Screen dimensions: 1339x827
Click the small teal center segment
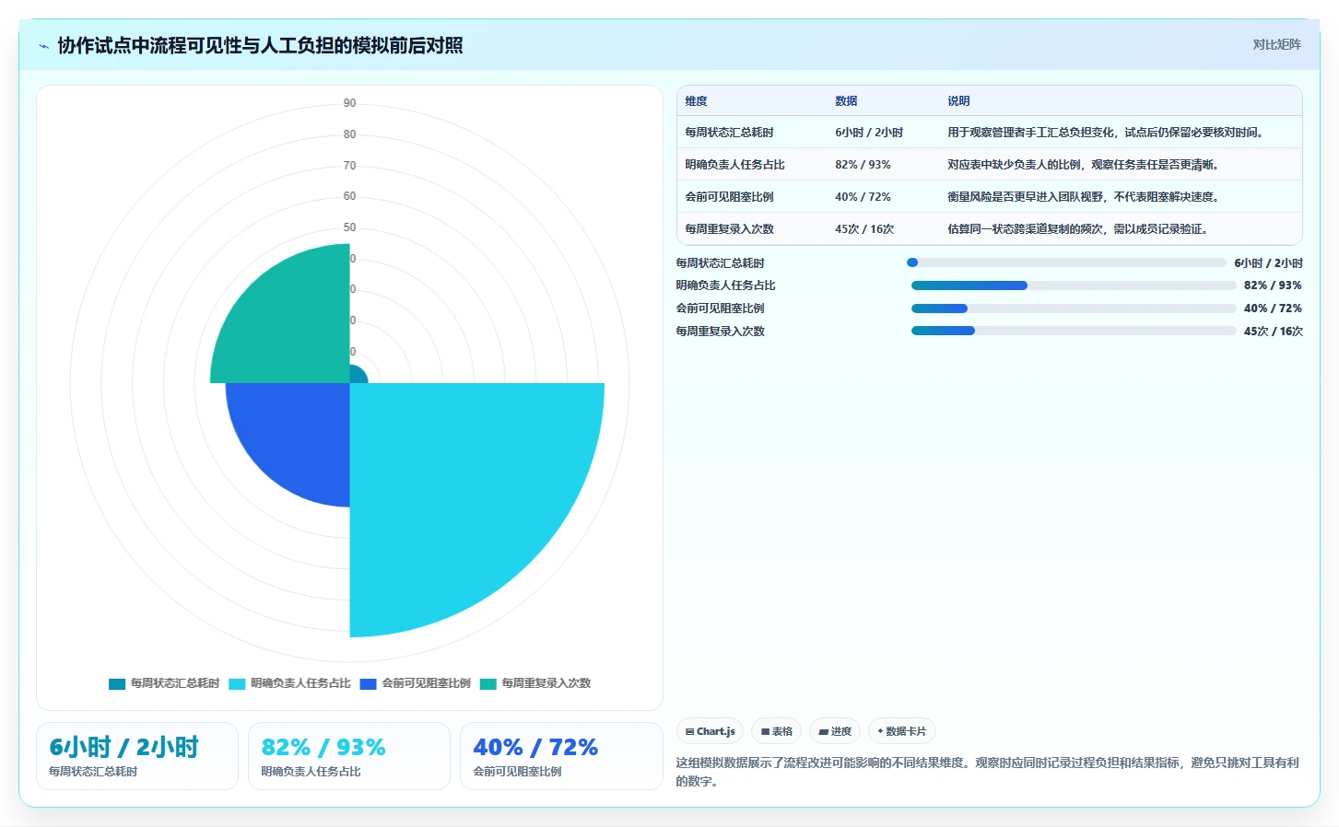(x=358, y=375)
